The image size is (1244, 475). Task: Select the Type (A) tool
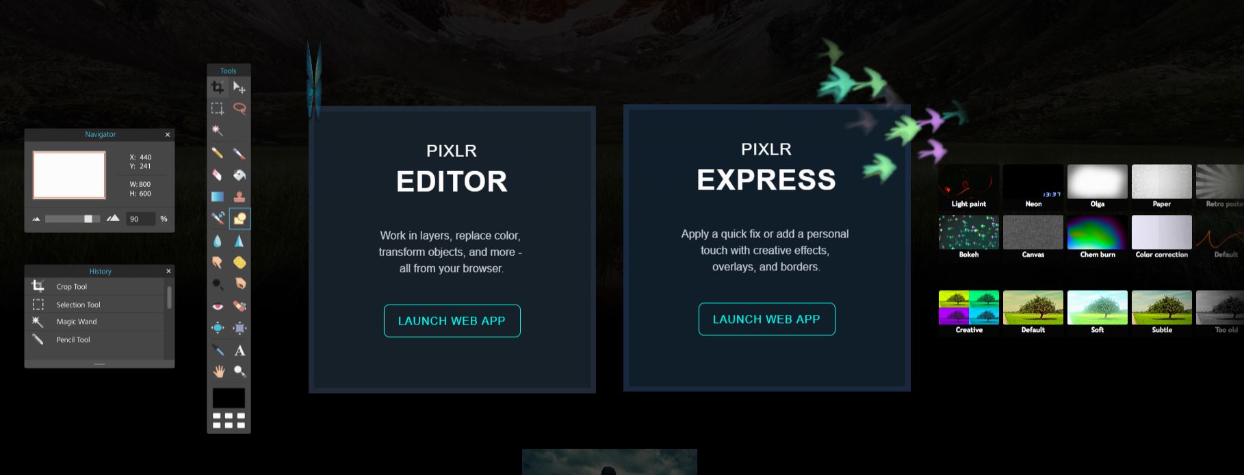(239, 350)
